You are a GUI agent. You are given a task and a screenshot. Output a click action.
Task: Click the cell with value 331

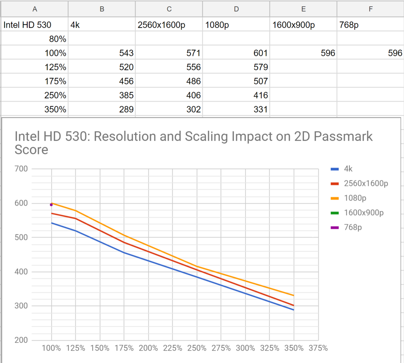tap(236, 109)
